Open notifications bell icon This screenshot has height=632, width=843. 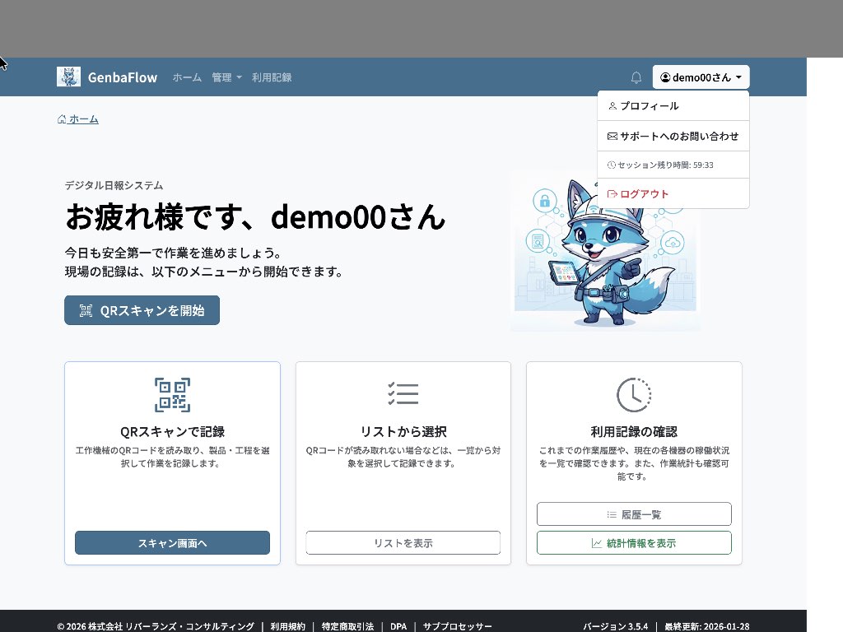click(x=636, y=77)
